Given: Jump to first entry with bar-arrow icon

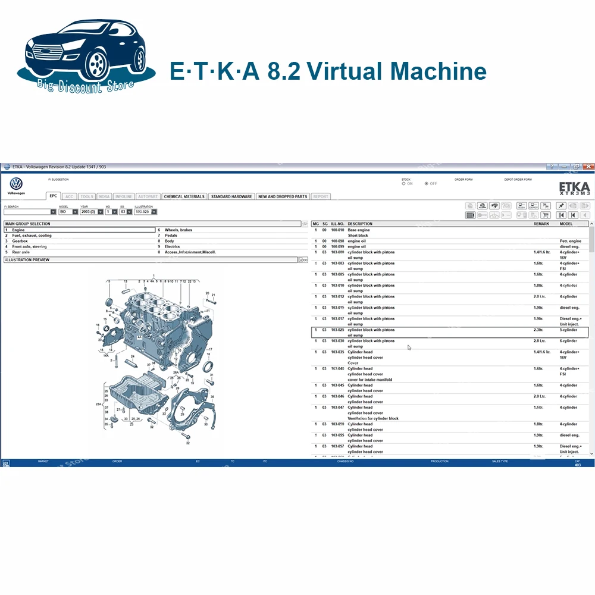Looking at the screenshot, I should click(x=561, y=215).
